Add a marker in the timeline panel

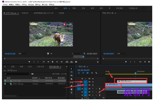click(x=92, y=73)
